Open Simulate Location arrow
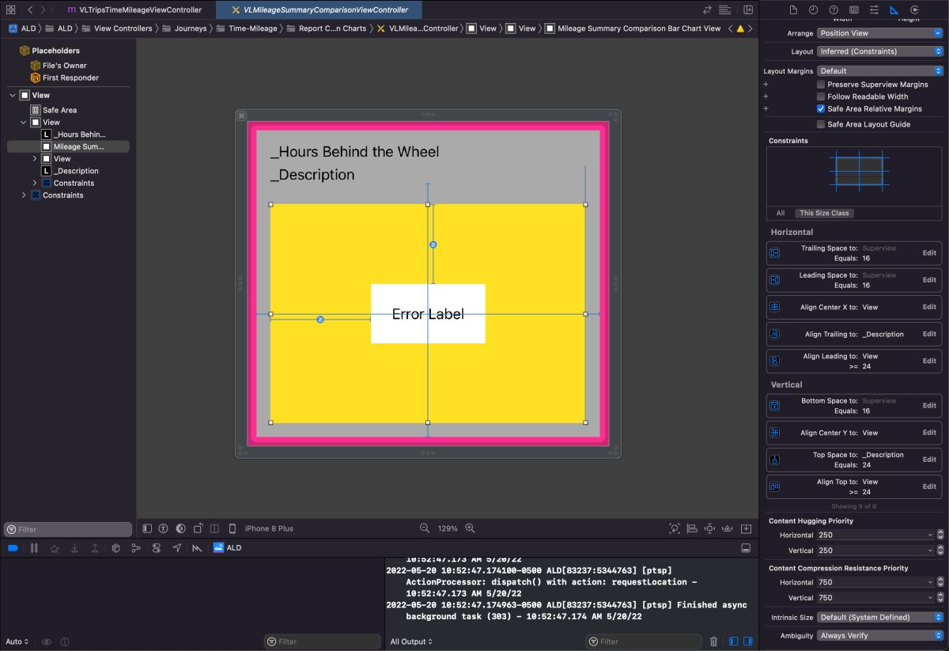 tap(177, 548)
